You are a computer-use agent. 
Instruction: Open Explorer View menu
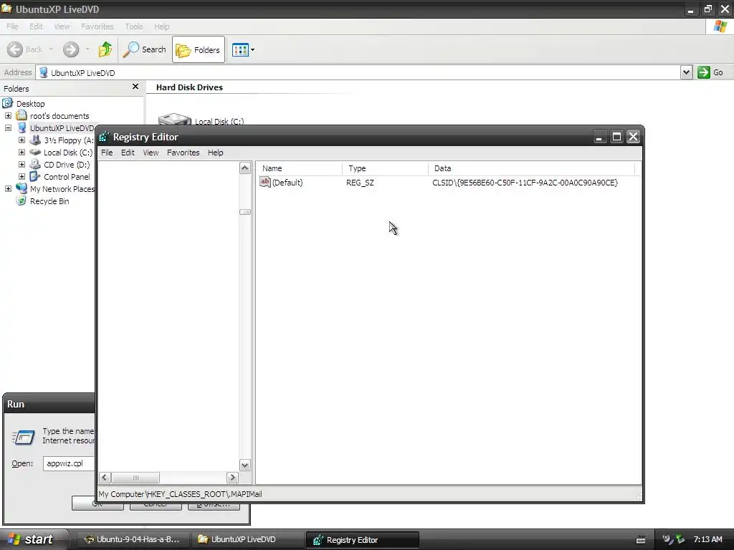(62, 26)
